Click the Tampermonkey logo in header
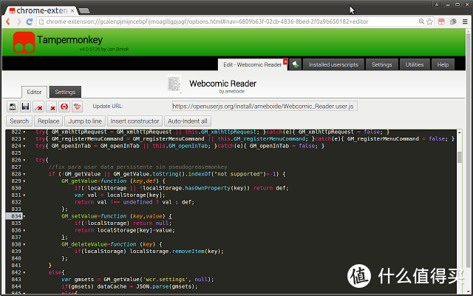Screen dimensions: 473x296 [24, 42]
